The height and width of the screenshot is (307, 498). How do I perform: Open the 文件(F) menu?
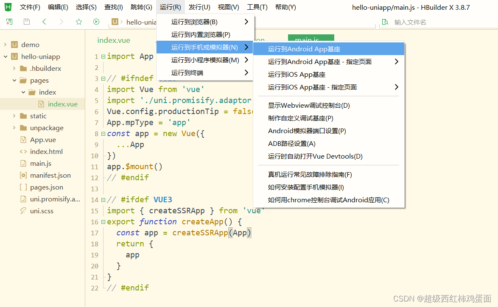pyautogui.click(x=30, y=7)
